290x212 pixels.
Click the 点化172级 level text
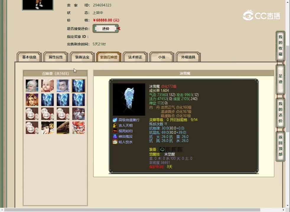(x=169, y=86)
